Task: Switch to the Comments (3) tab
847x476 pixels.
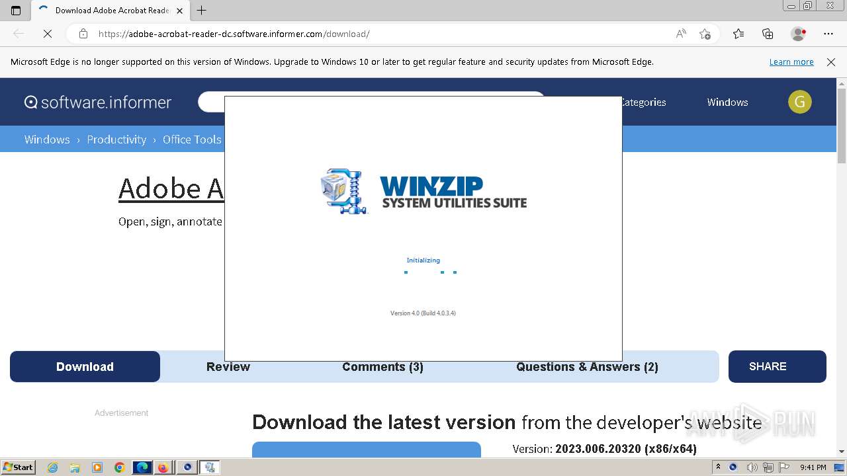Action: (x=382, y=366)
